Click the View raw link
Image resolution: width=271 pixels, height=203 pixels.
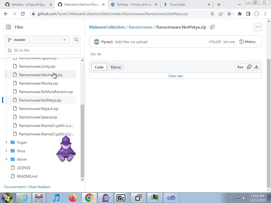176,76
